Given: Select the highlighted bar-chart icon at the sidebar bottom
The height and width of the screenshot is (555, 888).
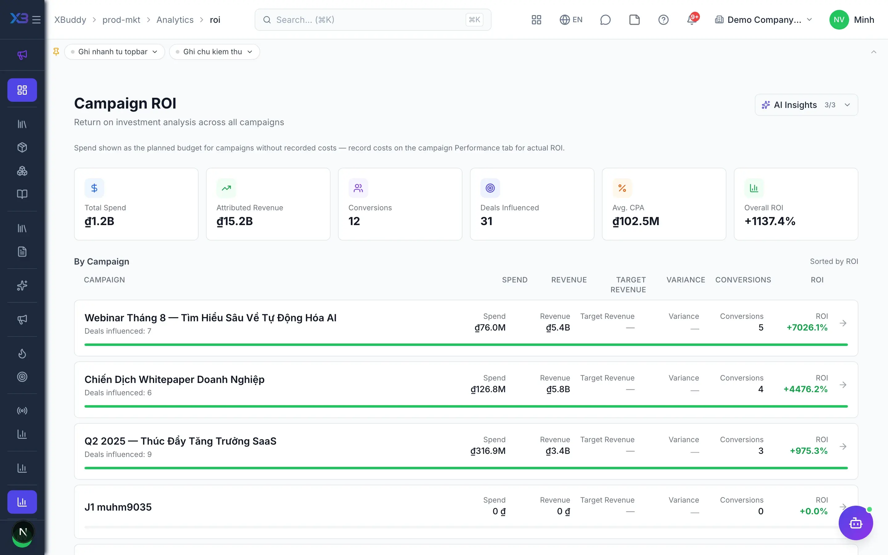Looking at the screenshot, I should 22,502.
